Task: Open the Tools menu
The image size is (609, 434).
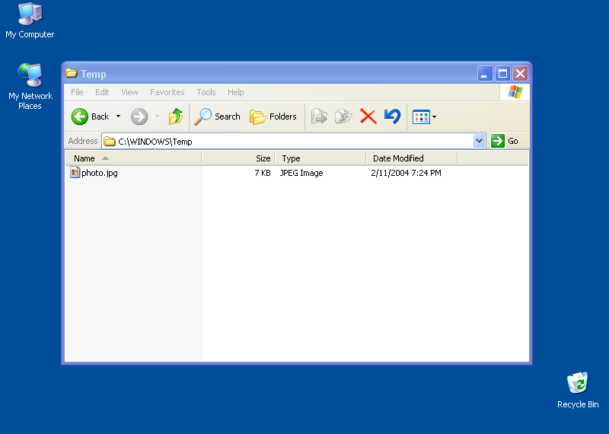Action: [206, 92]
